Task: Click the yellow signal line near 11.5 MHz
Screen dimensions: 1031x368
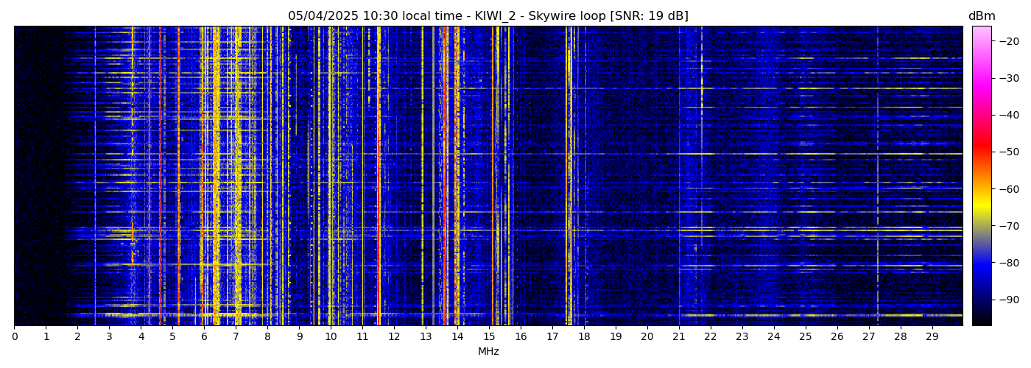Action: tap(379, 177)
